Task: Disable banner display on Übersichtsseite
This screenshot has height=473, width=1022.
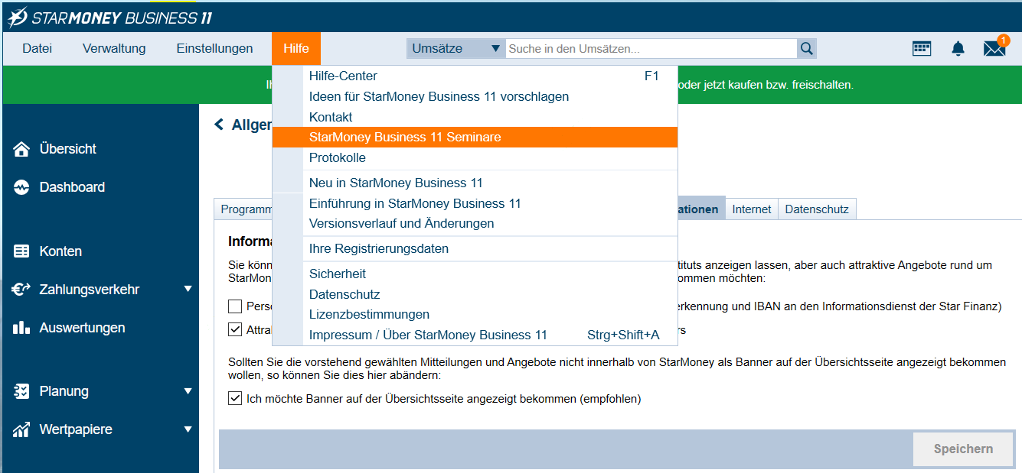Action: pyautogui.click(x=234, y=397)
